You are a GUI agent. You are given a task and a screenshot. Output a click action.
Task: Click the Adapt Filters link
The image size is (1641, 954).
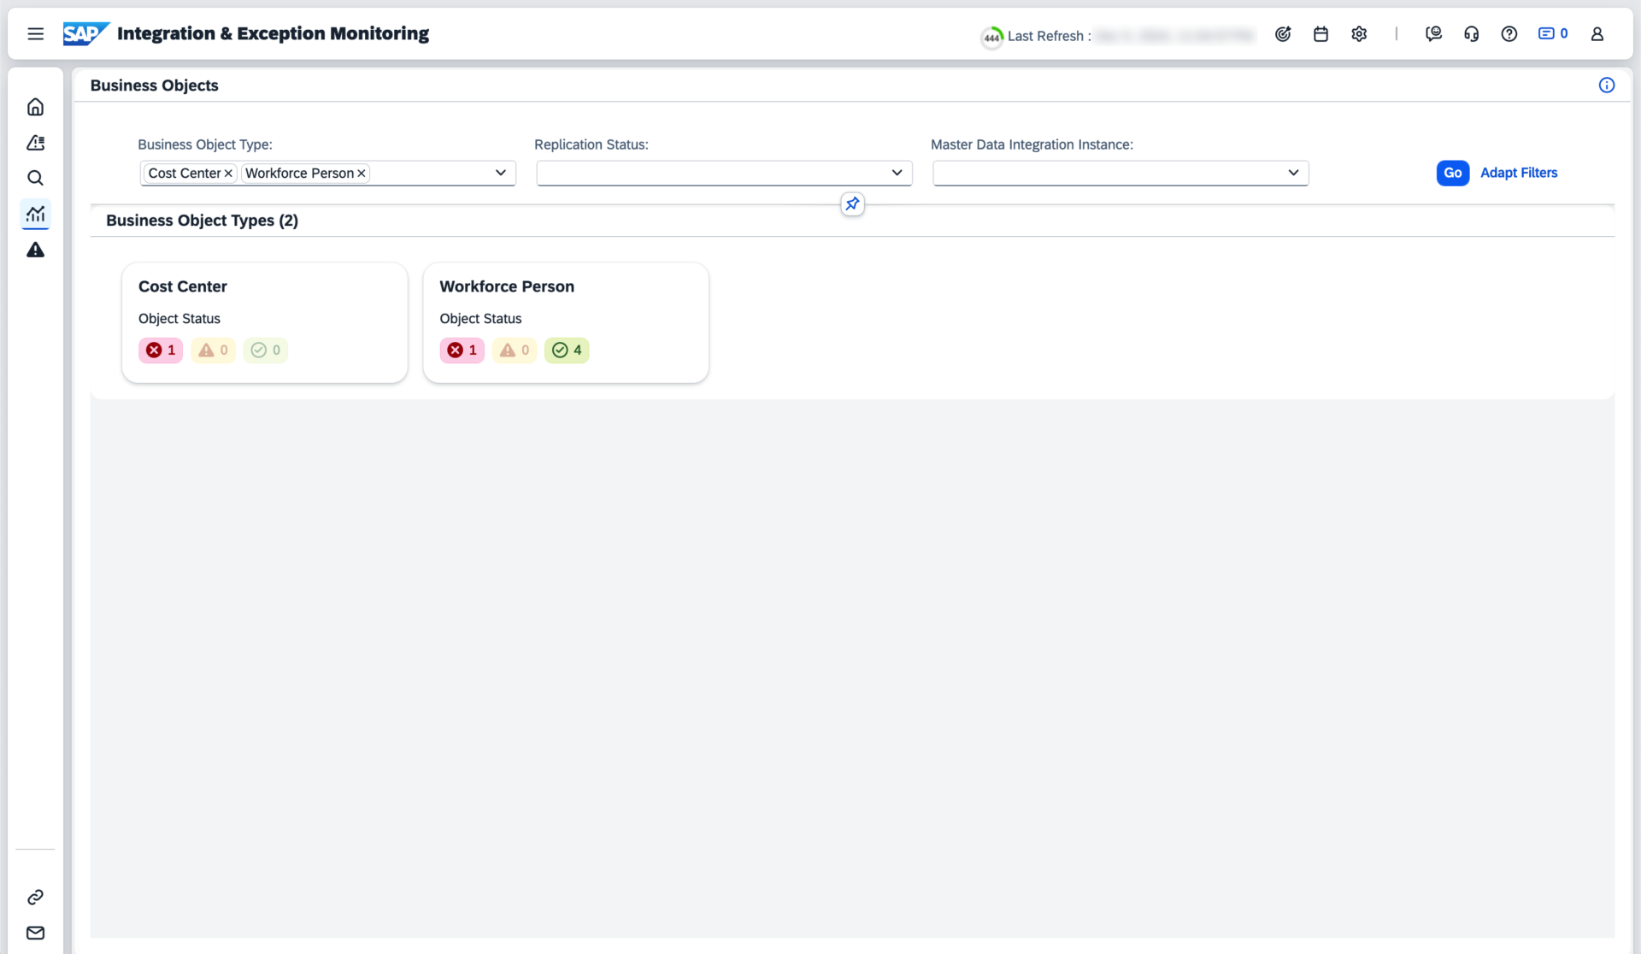[x=1518, y=173]
